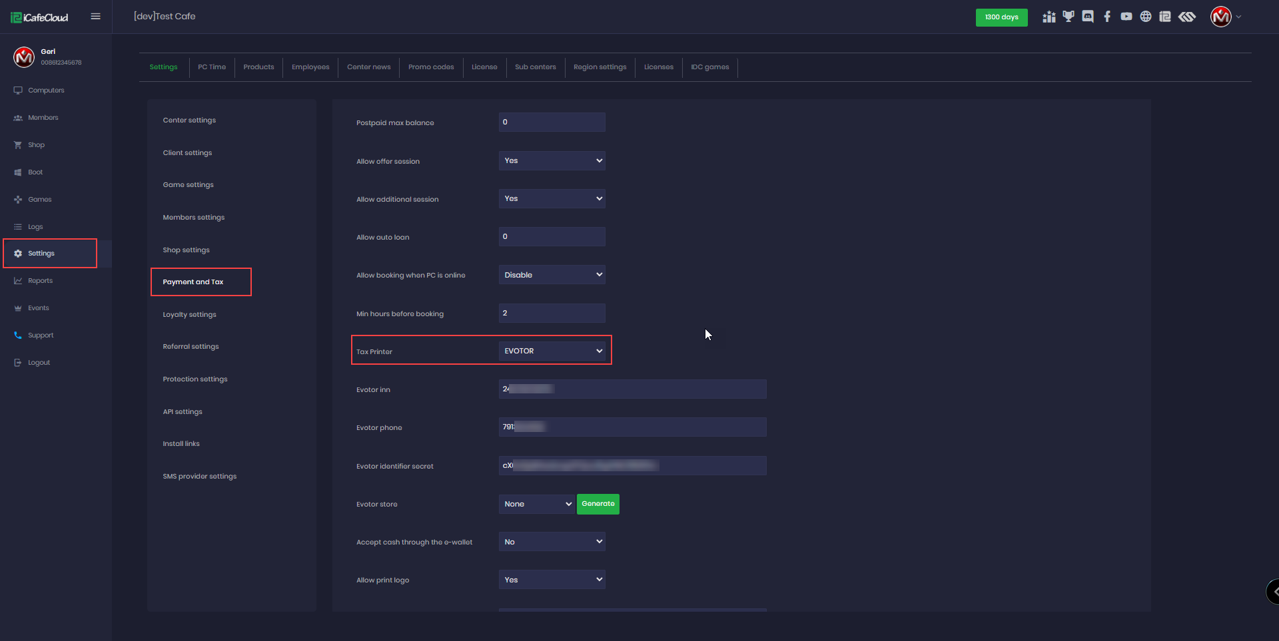The height and width of the screenshot is (641, 1279).
Task: Click the Postpaid max balance input field
Action: point(552,122)
